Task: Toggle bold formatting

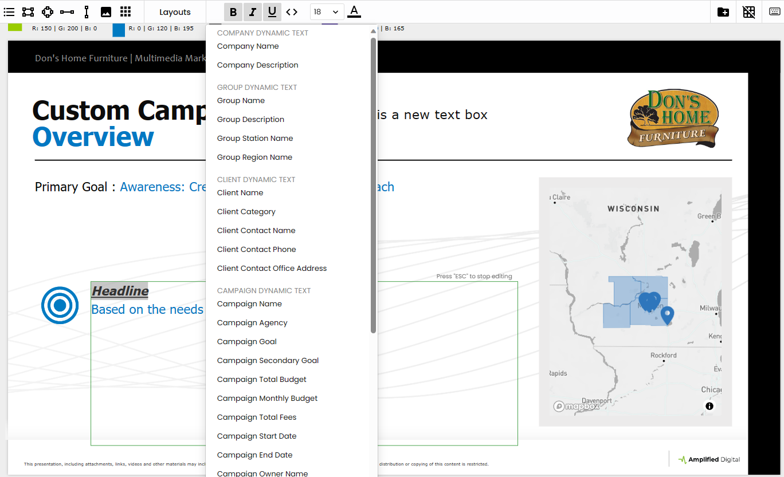Action: tap(233, 12)
